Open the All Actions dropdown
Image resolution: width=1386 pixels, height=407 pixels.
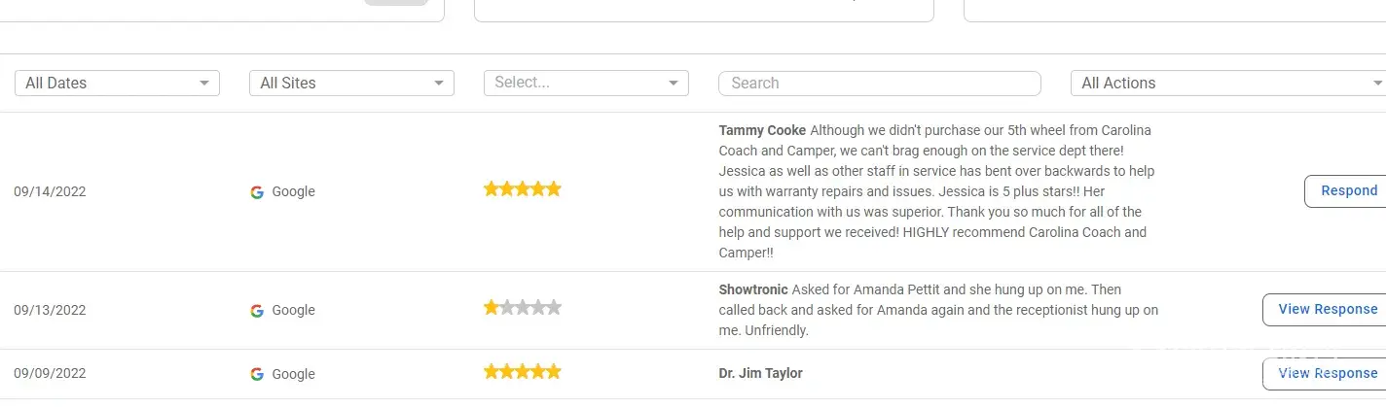[x=1228, y=84]
